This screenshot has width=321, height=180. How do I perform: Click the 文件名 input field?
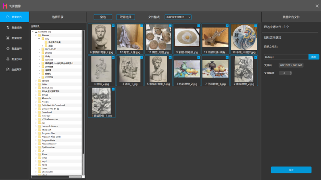pyautogui.click(x=291, y=65)
